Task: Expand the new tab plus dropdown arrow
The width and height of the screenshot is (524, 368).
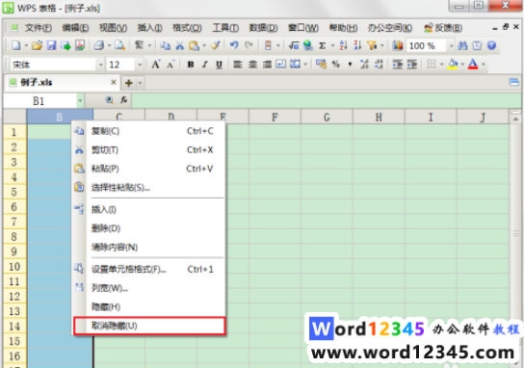Action: (140, 83)
